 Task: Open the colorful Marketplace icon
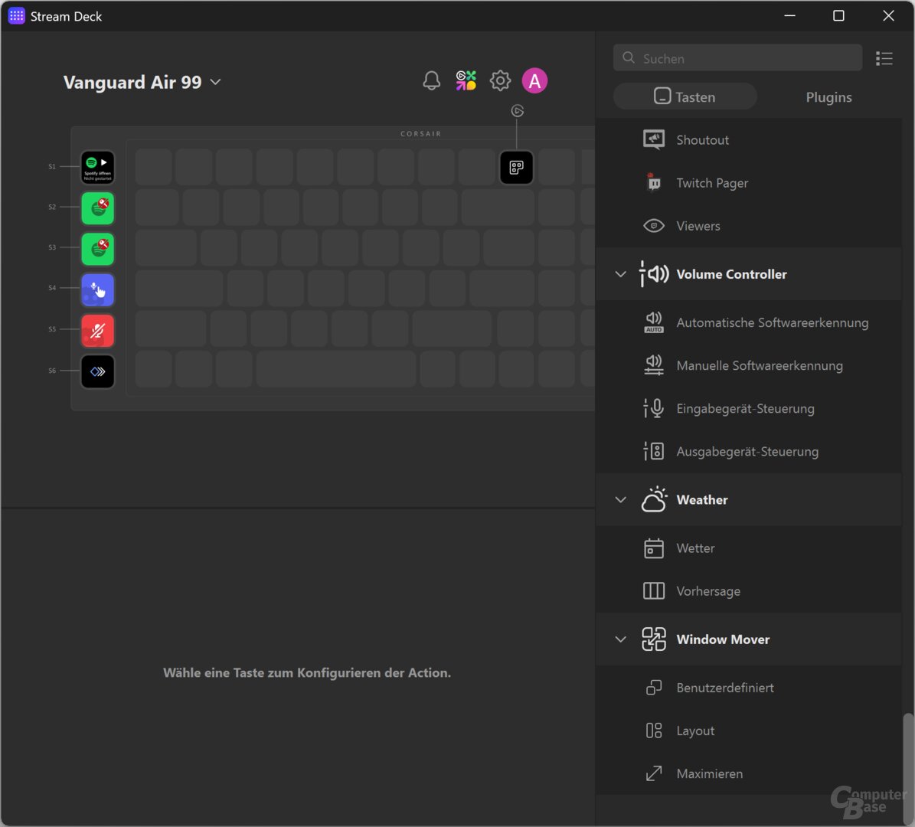pyautogui.click(x=466, y=81)
